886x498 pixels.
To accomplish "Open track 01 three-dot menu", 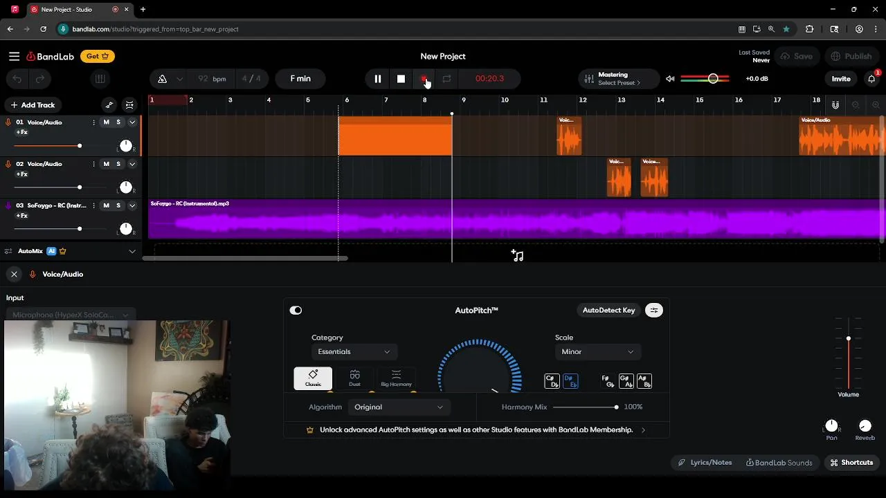I will [93, 122].
